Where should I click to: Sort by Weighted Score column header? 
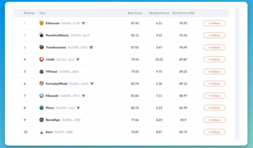pos(159,13)
